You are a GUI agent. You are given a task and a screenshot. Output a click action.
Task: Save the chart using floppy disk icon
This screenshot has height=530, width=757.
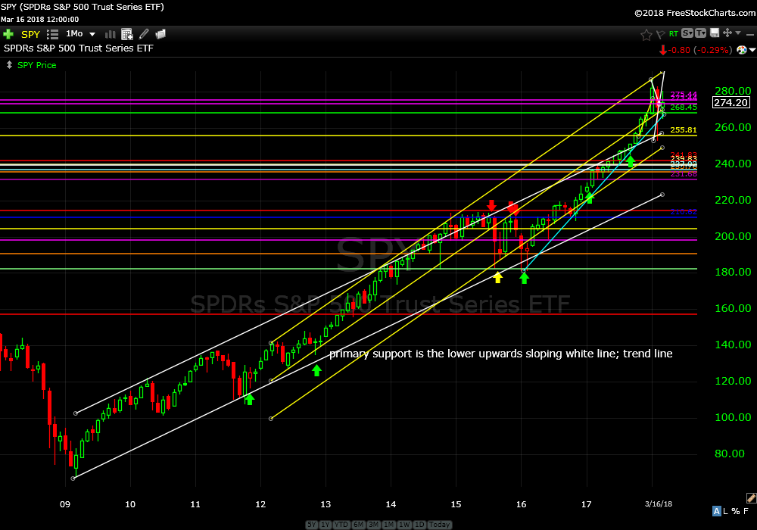coord(714,33)
